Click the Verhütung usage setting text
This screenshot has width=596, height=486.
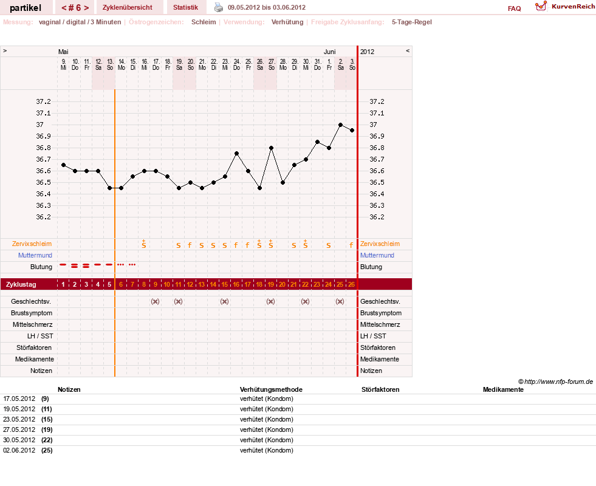pyautogui.click(x=287, y=22)
